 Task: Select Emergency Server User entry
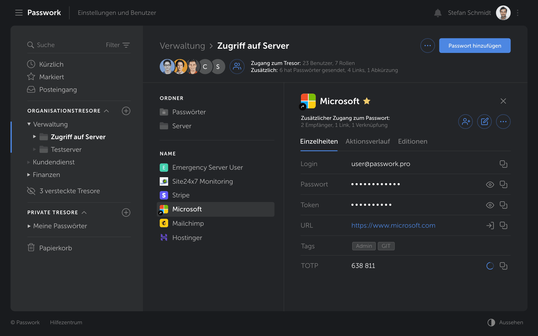[x=215, y=167]
